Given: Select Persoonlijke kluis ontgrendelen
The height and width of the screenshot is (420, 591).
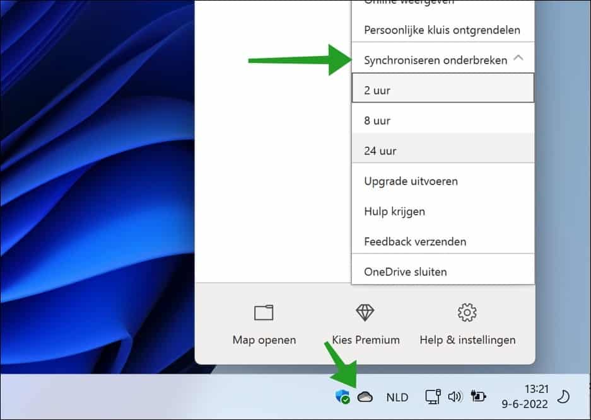Looking at the screenshot, I should 442,30.
